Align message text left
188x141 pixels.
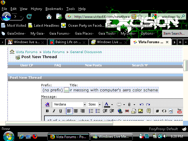(x=69, y=111)
